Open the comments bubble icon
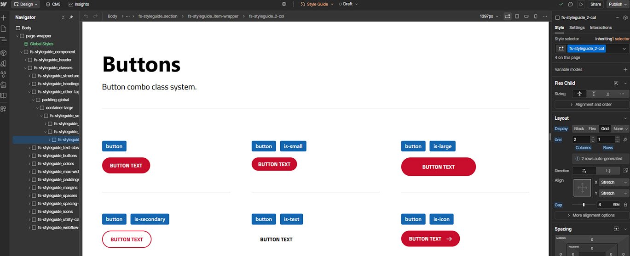Image resolution: width=630 pixels, height=256 pixels. click(571, 4)
